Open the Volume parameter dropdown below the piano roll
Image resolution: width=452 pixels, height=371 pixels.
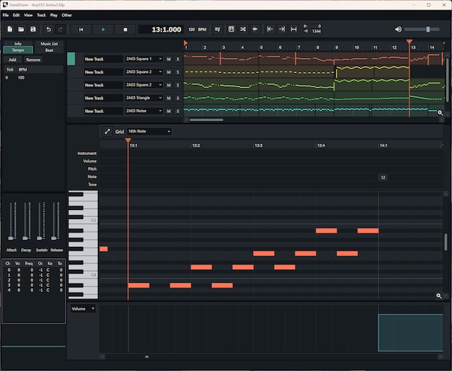[83, 309]
